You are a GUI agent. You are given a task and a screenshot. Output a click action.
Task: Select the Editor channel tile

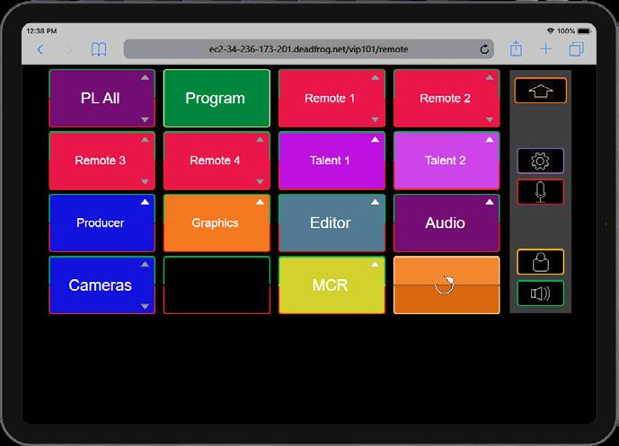332,223
